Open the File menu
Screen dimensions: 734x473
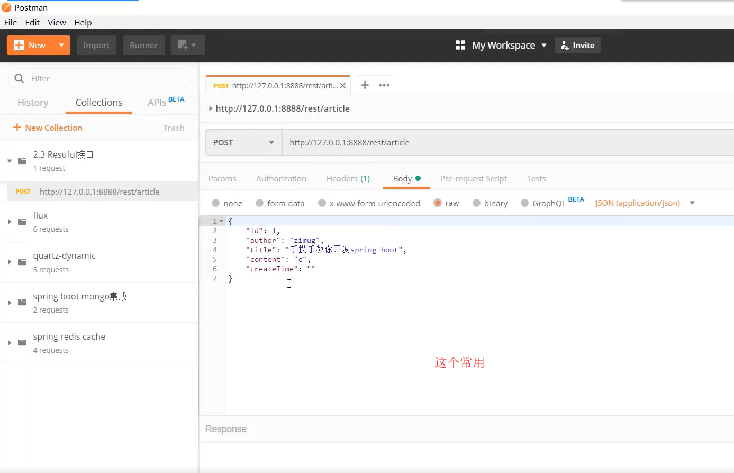(x=11, y=22)
